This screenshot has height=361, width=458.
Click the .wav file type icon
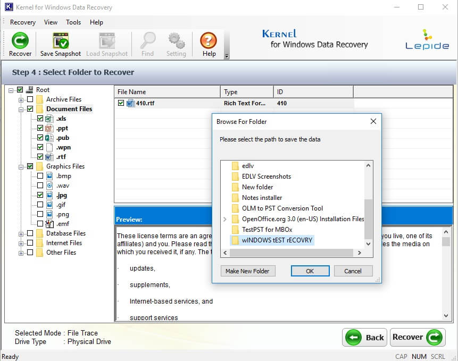(x=49, y=186)
